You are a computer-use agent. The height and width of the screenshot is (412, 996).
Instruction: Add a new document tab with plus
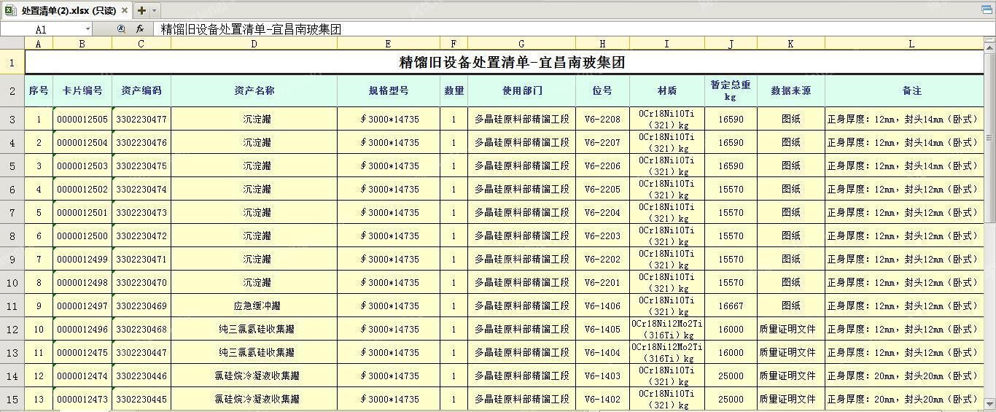(x=141, y=10)
